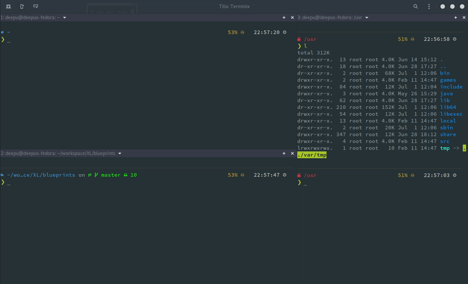Image resolution: width=468 pixels, height=284 pixels.
Task: Click the 'master' branch name in prompt
Action: [111, 175]
